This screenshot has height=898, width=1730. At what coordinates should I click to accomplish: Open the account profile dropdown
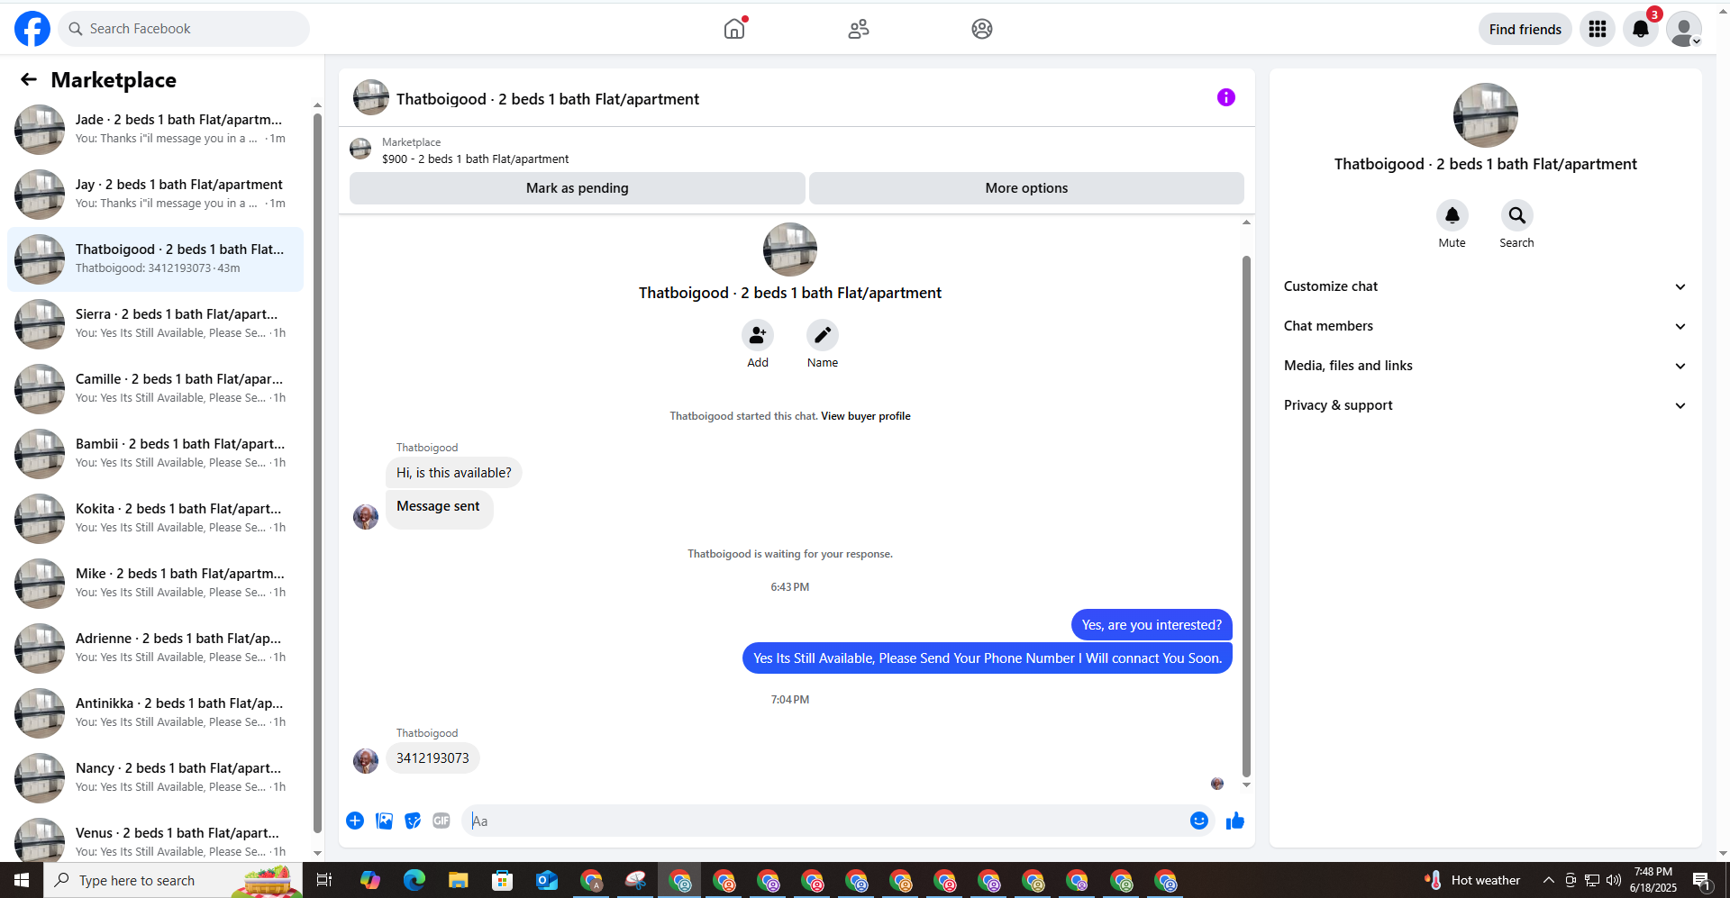(1684, 29)
